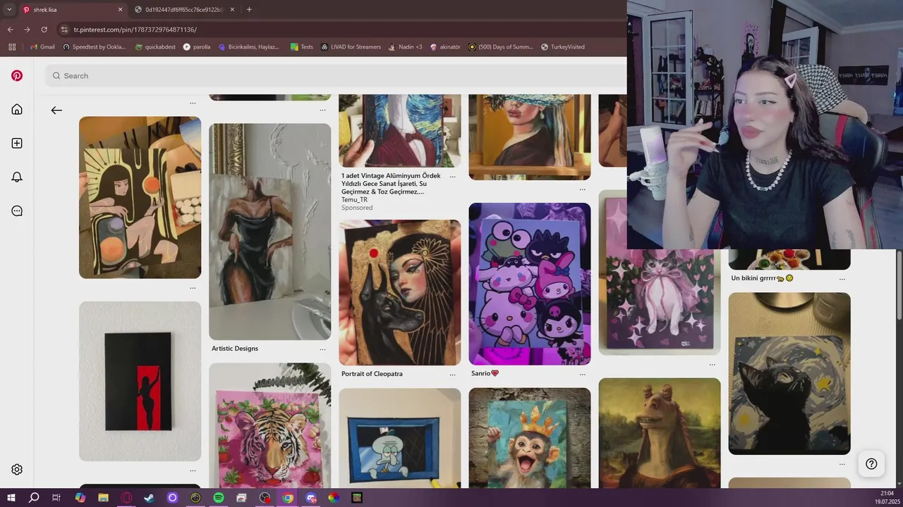Click the 'Portrait of Cleopatra' title text
Image resolution: width=903 pixels, height=507 pixels.
coord(372,374)
